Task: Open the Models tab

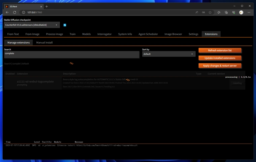Action: tap(86, 34)
